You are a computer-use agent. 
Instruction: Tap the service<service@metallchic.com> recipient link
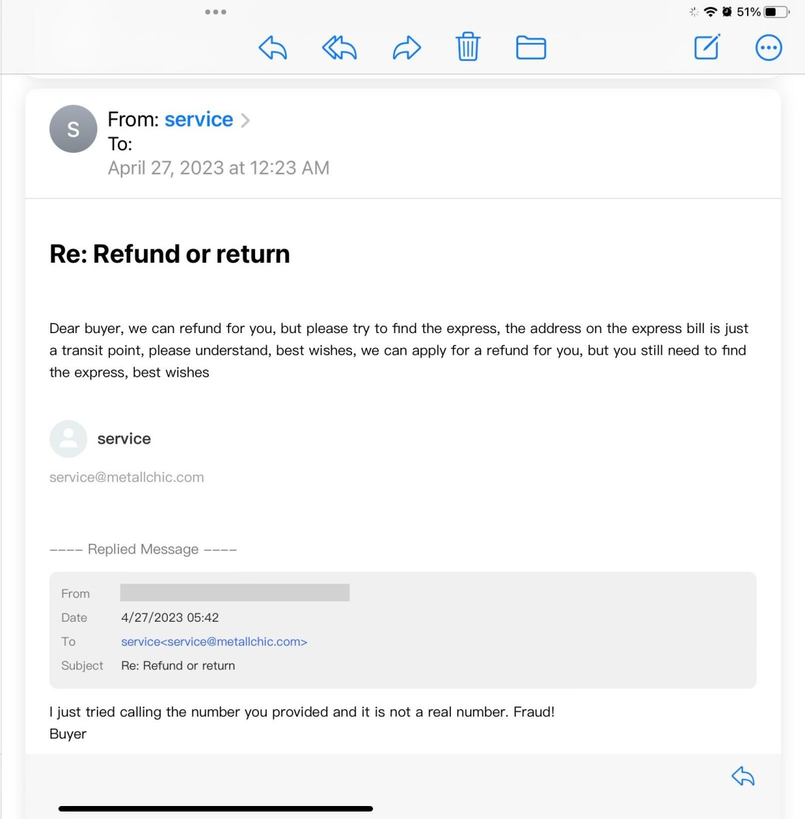[214, 642]
